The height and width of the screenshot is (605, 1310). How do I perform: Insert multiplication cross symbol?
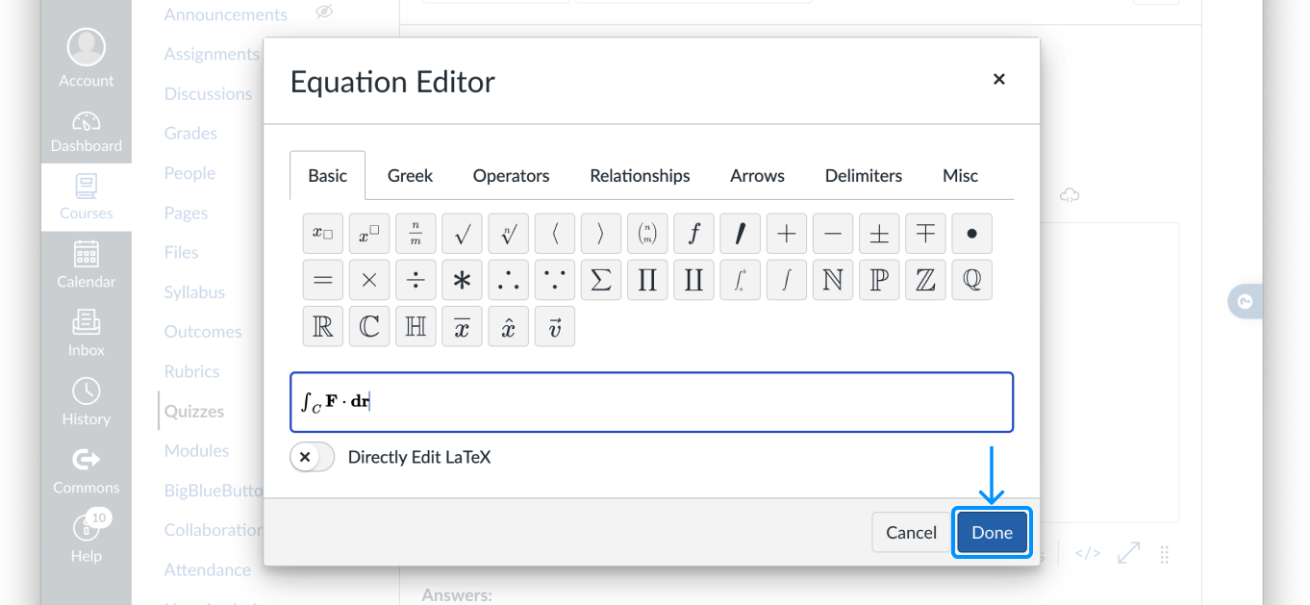click(x=369, y=280)
